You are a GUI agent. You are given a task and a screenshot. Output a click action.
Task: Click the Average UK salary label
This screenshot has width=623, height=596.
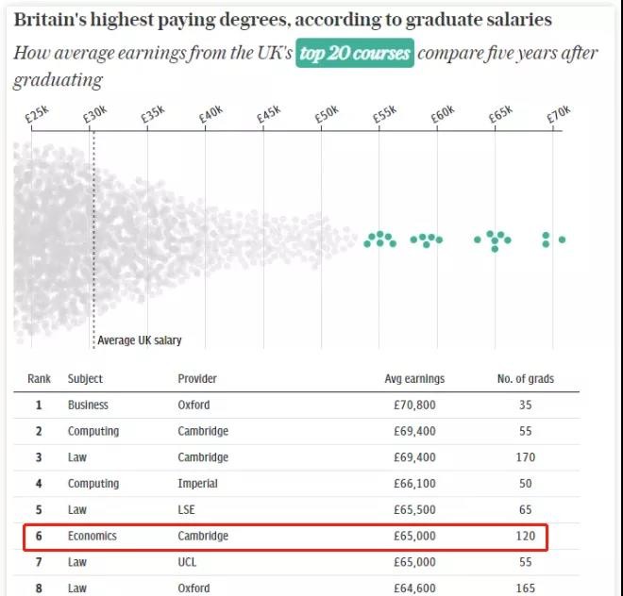pyautogui.click(x=140, y=340)
